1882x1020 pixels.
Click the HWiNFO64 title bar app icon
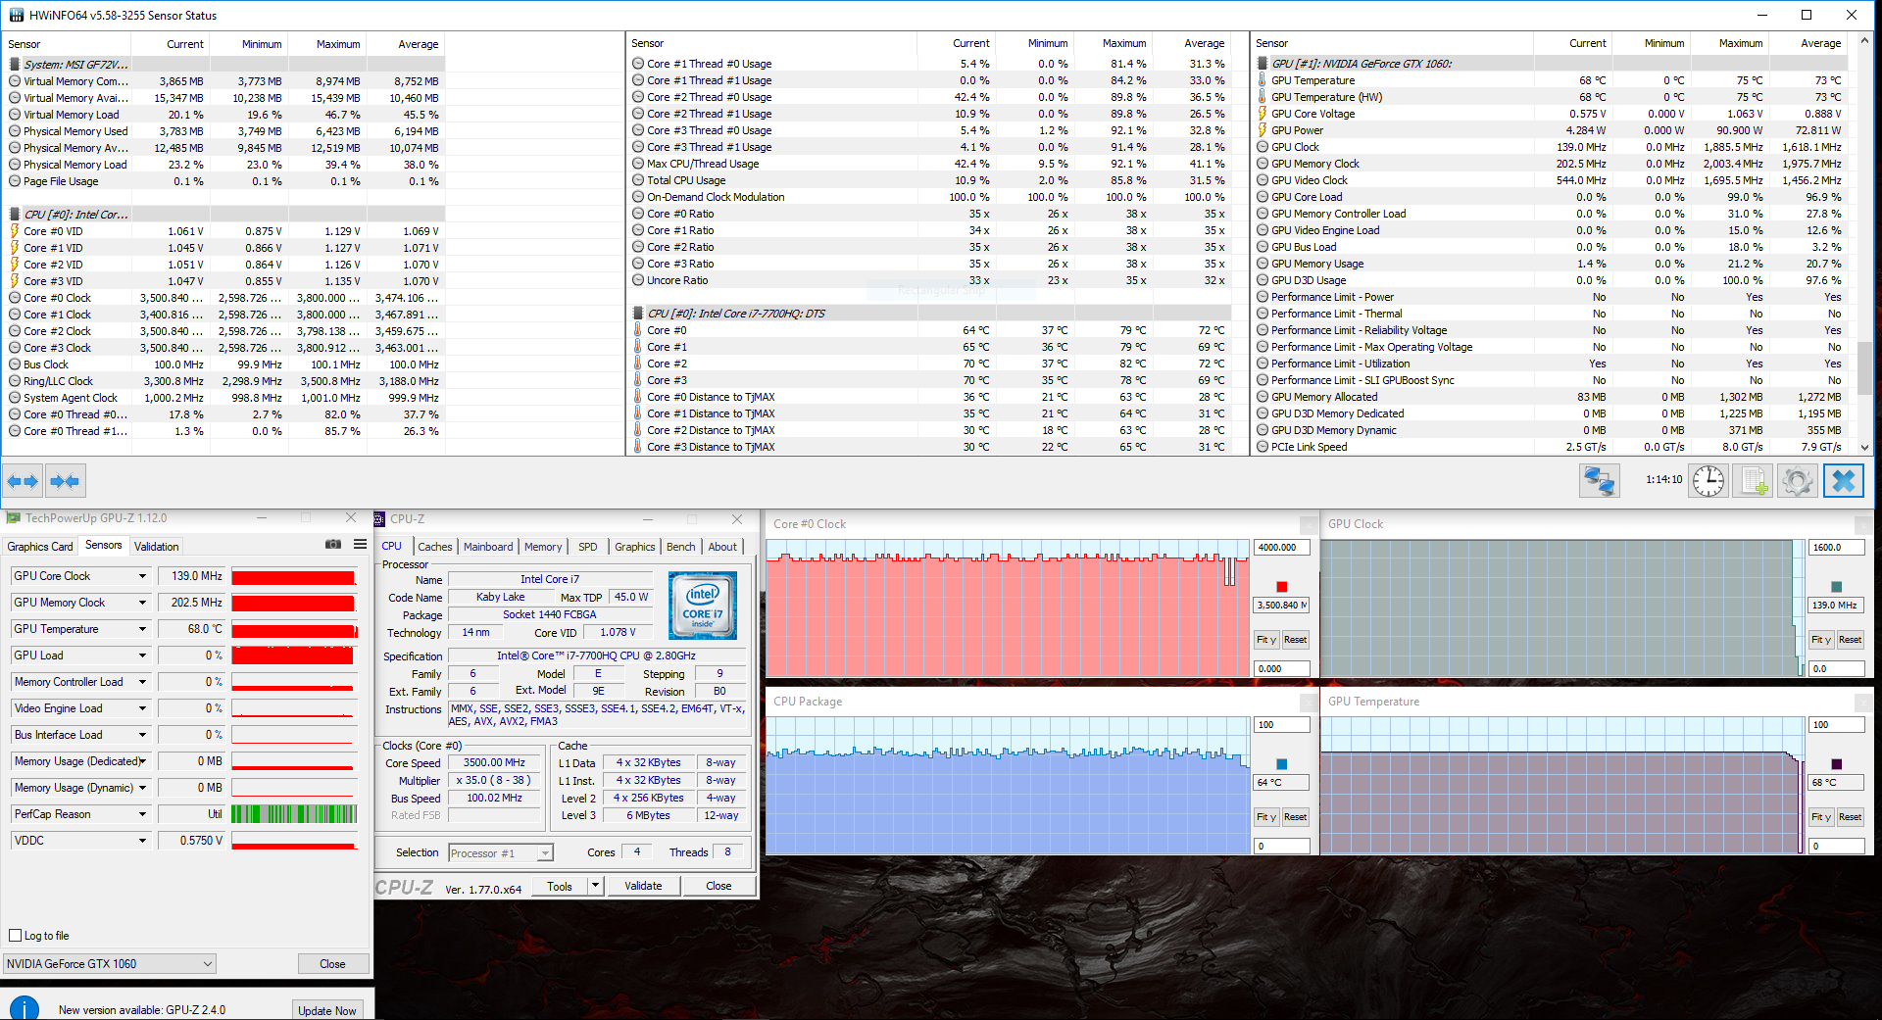coord(16,15)
